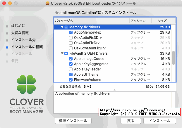Screen dimensions: 182x128
Task: Select the OsxLowMemFixDrv row label
Action: point(90,48)
